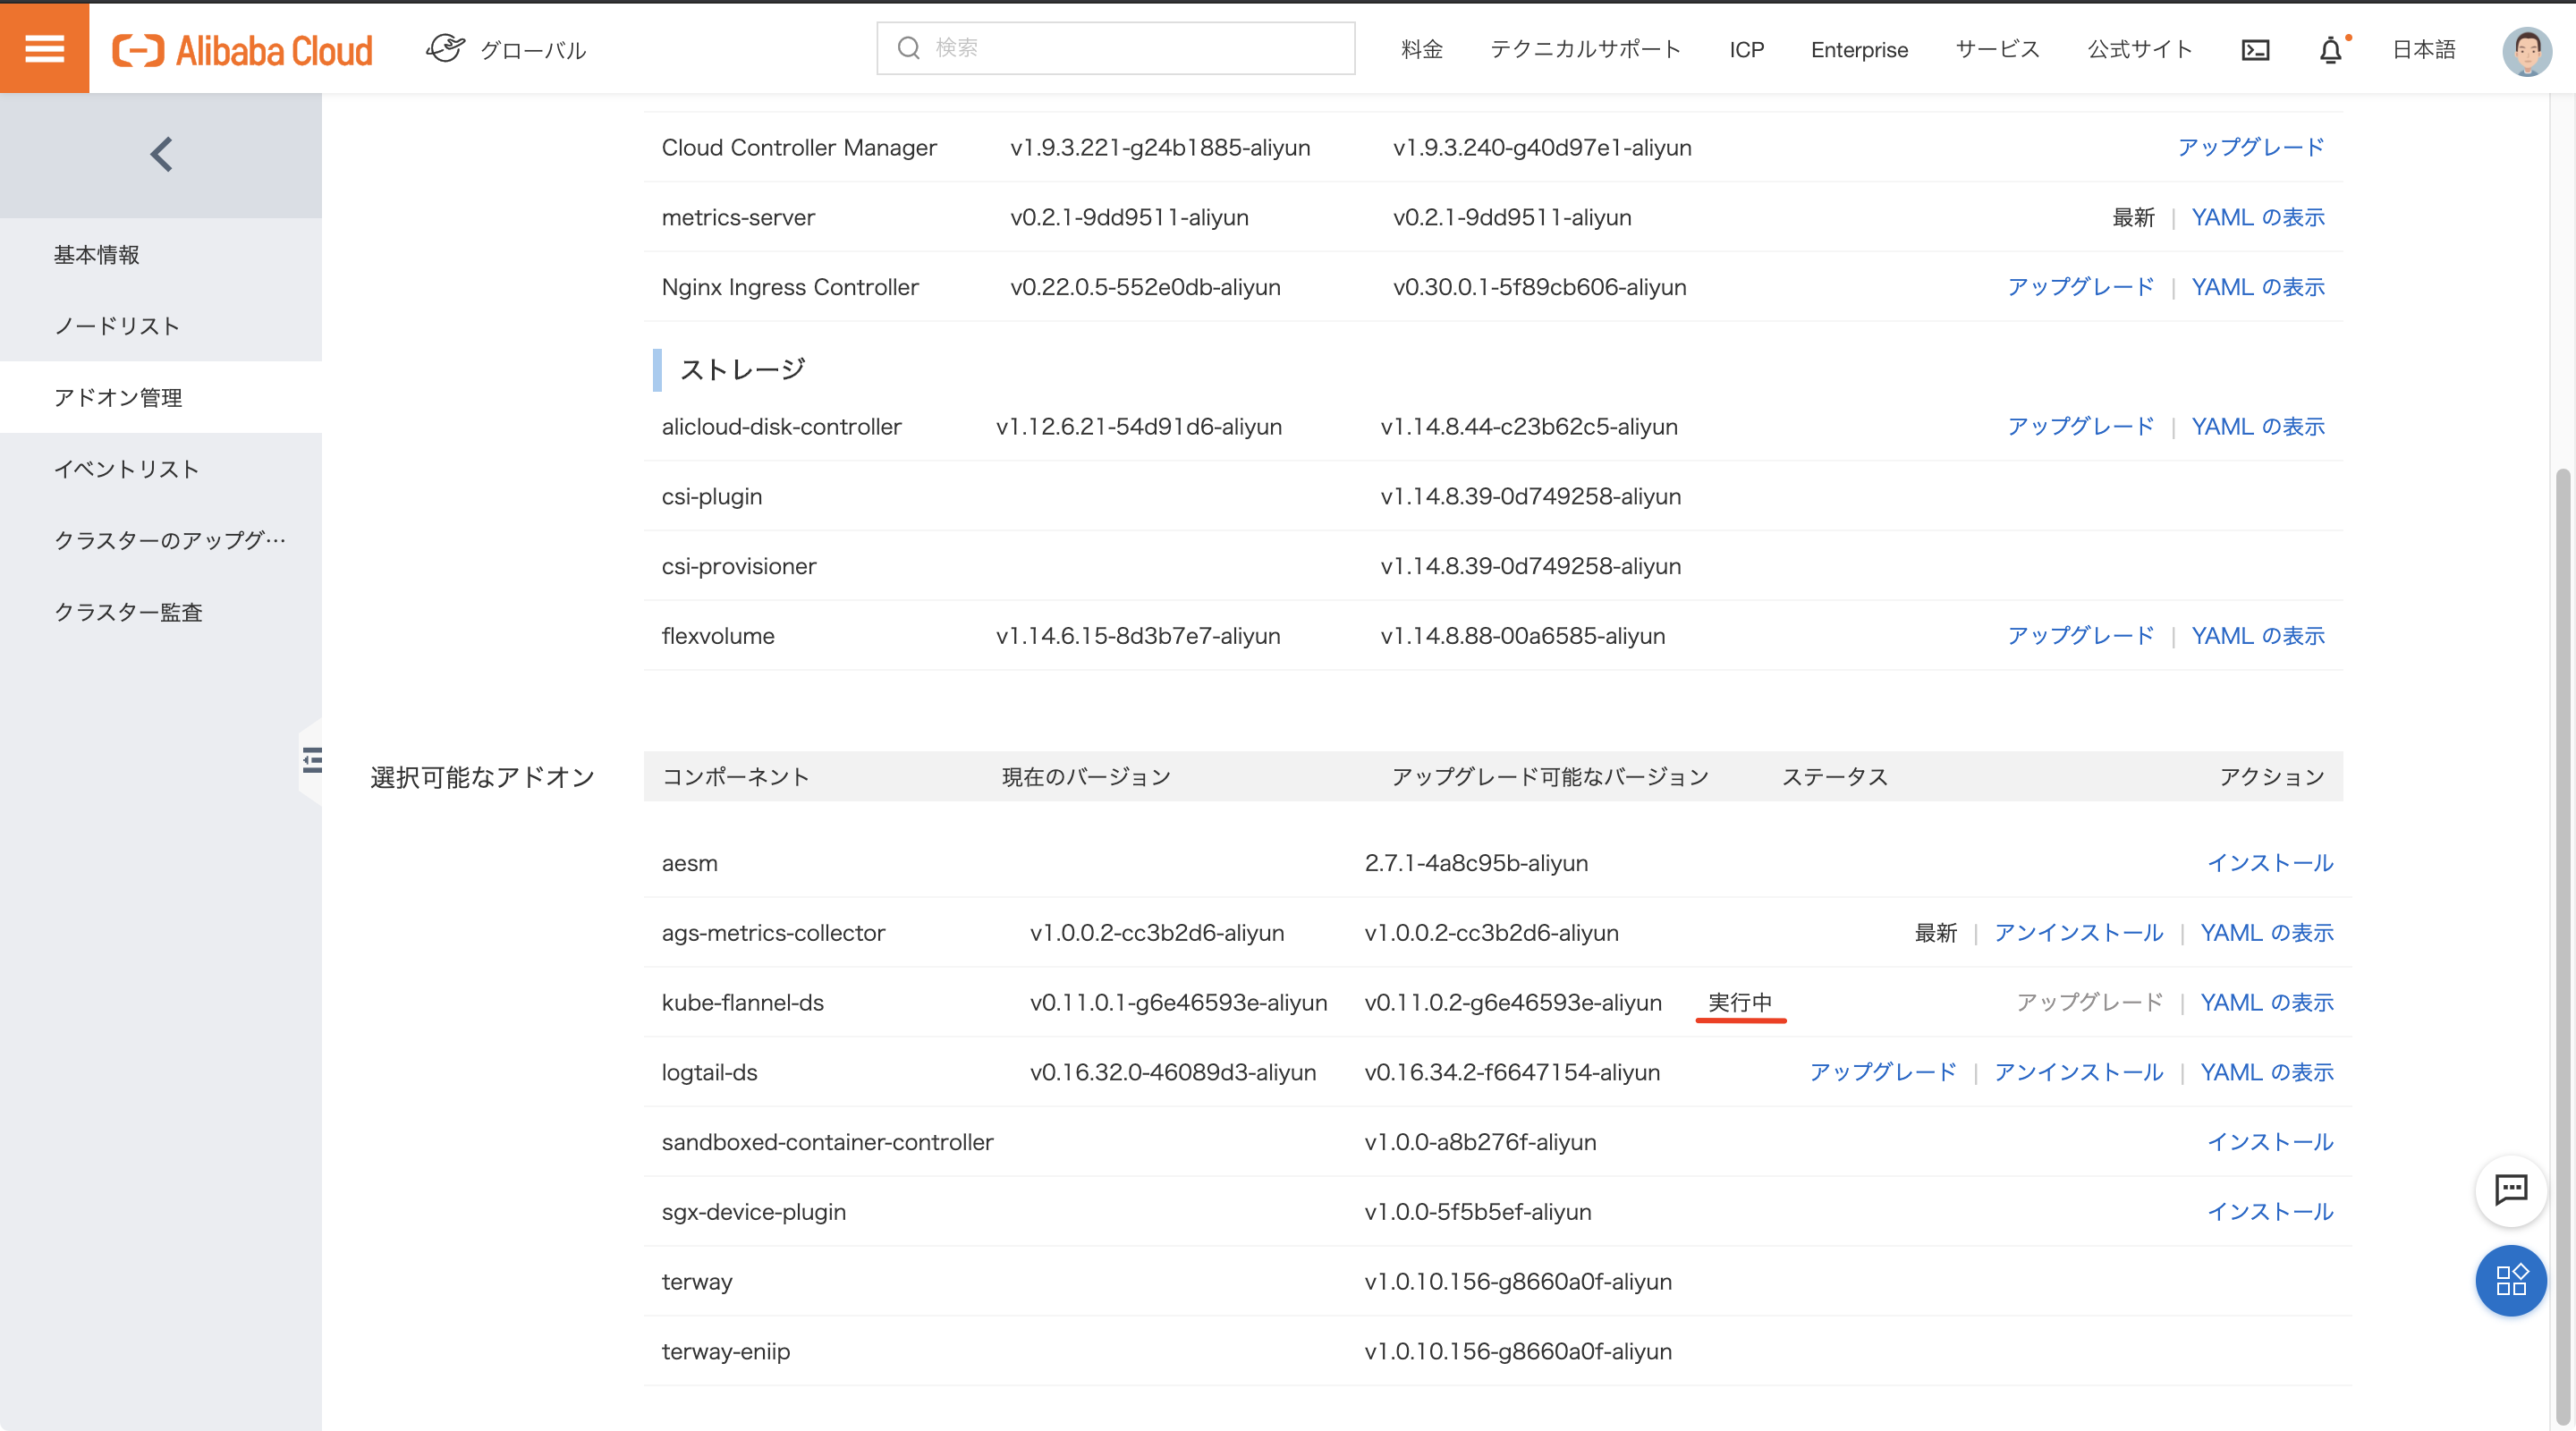
Task: Open Cloud Shell terminal icon
Action: coord(2255,50)
